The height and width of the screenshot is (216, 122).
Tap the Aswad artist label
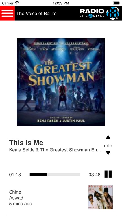[16, 198]
